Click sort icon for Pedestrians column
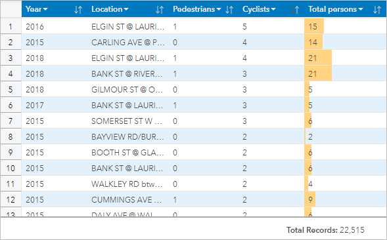 (x=229, y=10)
